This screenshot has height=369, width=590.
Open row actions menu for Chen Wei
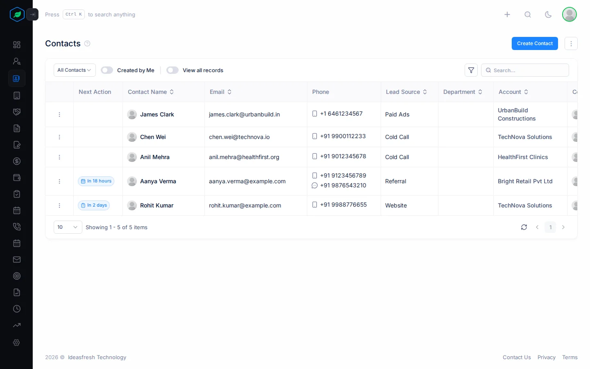pos(59,137)
